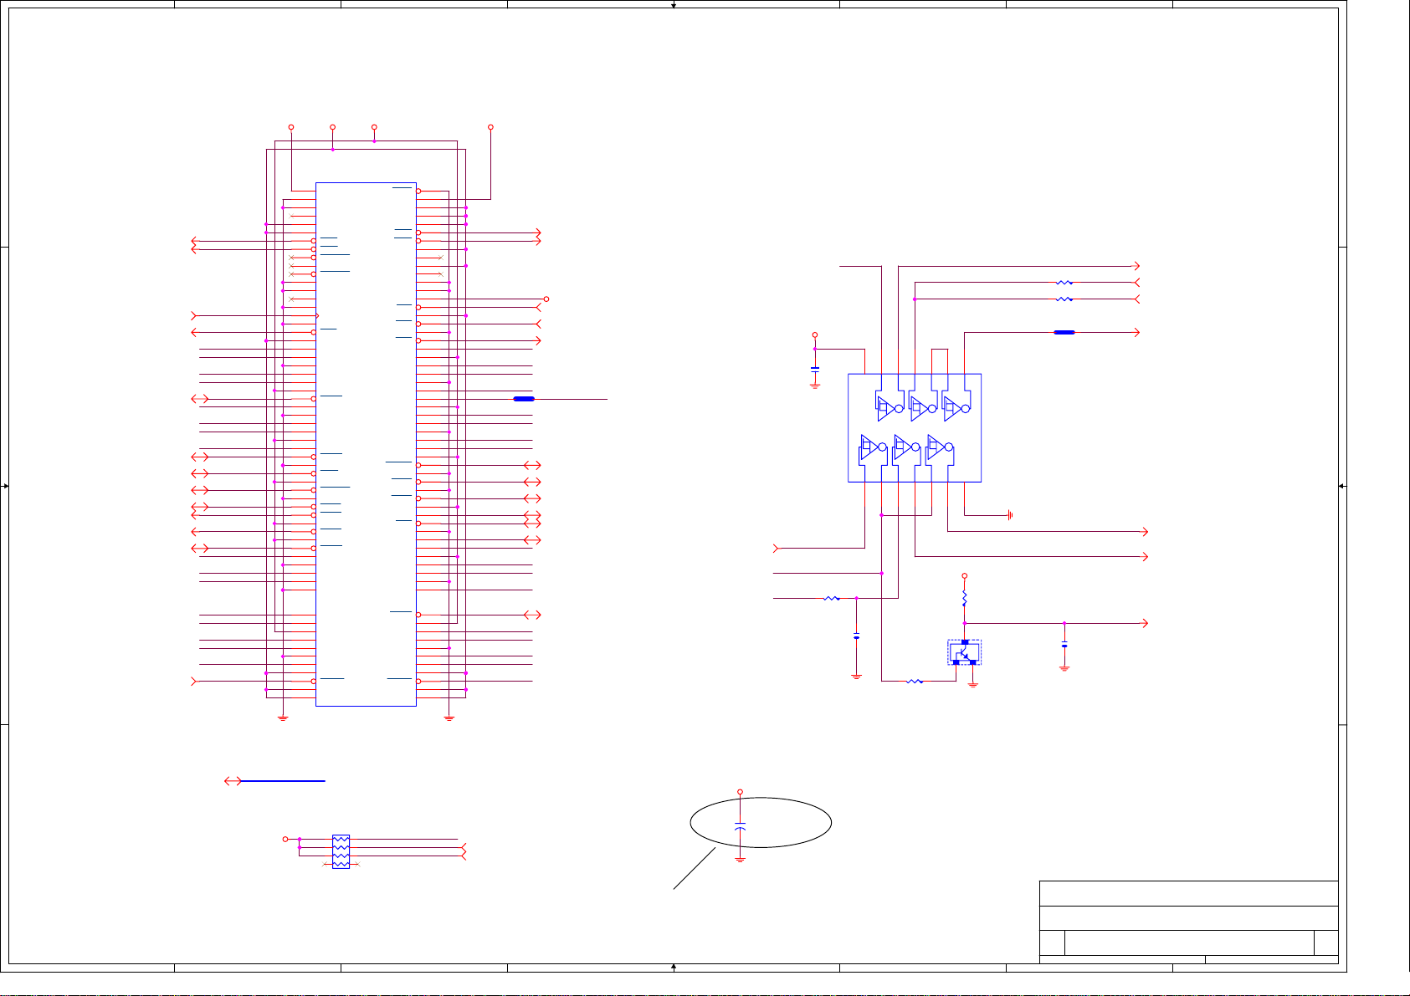Click the ground symbol under the main IC's right side
Screen dimensions: 1410x996
(449, 718)
